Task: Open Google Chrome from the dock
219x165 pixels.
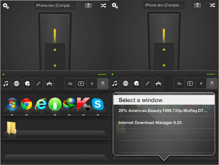Action: (x=27, y=105)
